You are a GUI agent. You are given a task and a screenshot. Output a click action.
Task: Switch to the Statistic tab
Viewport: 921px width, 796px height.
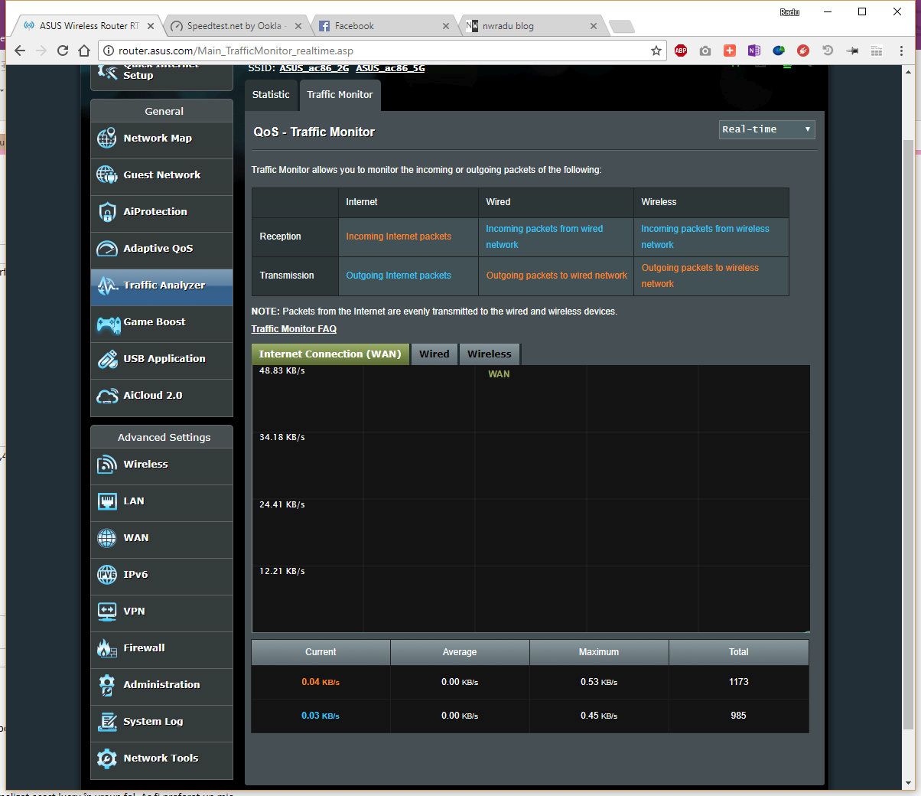(271, 95)
